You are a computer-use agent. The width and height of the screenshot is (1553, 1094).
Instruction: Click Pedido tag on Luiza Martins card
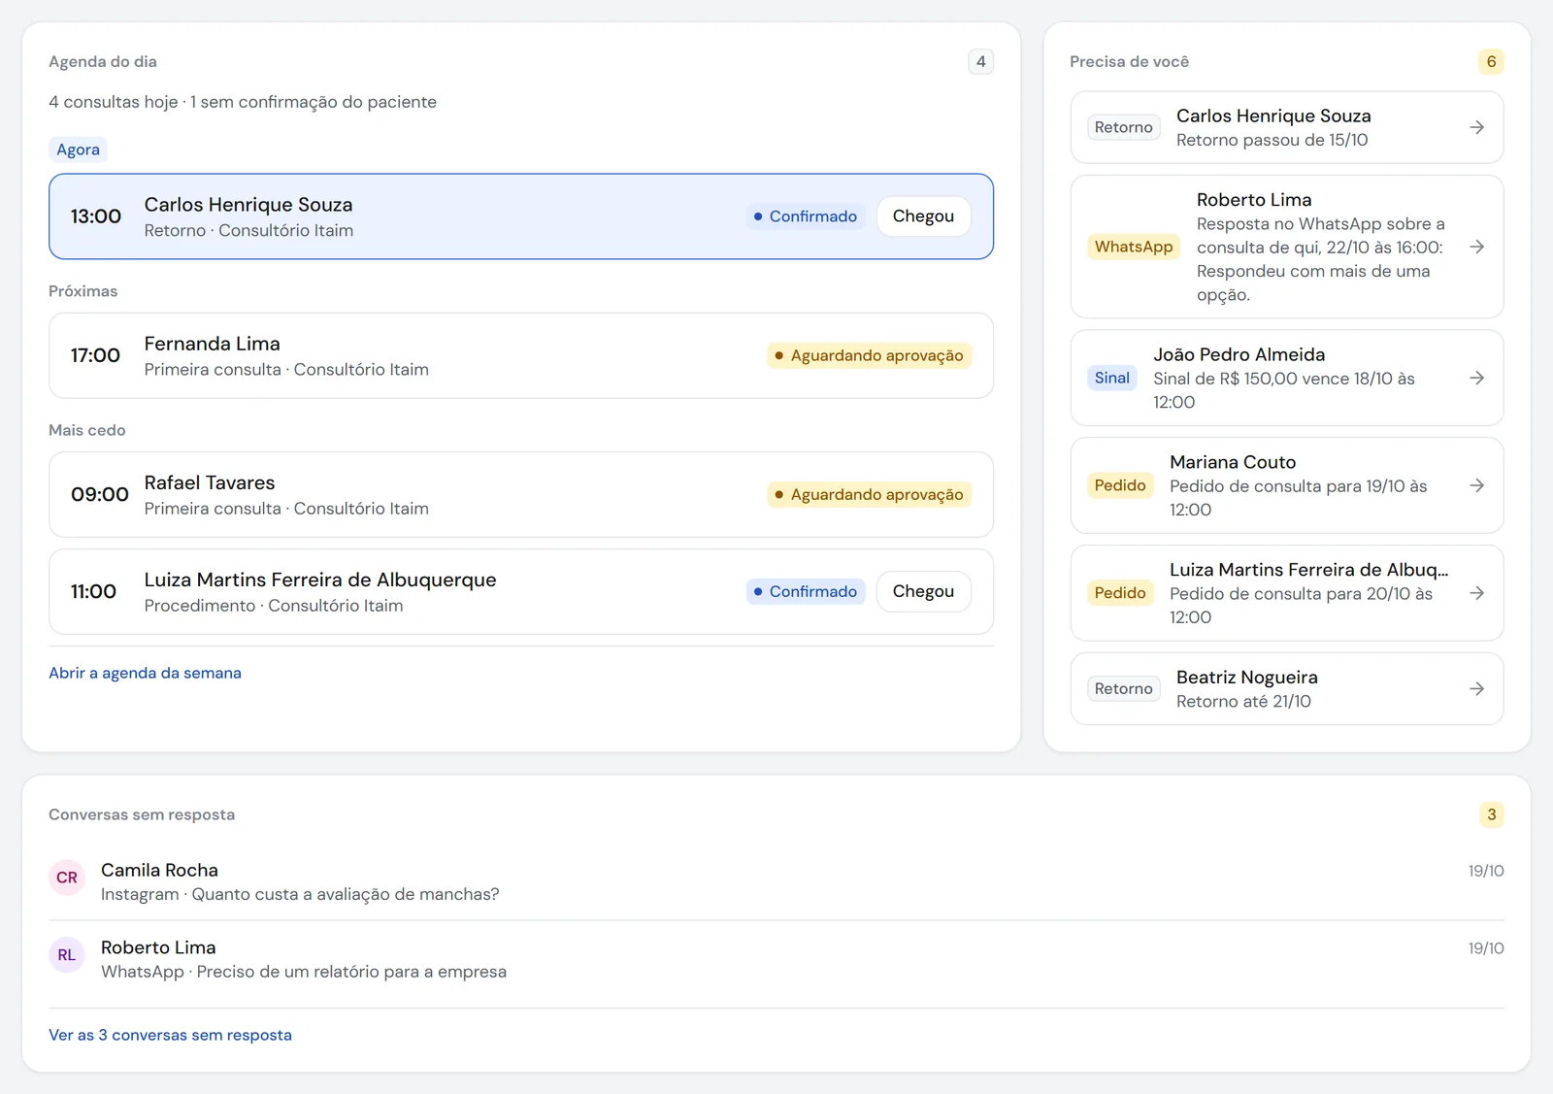(1120, 593)
